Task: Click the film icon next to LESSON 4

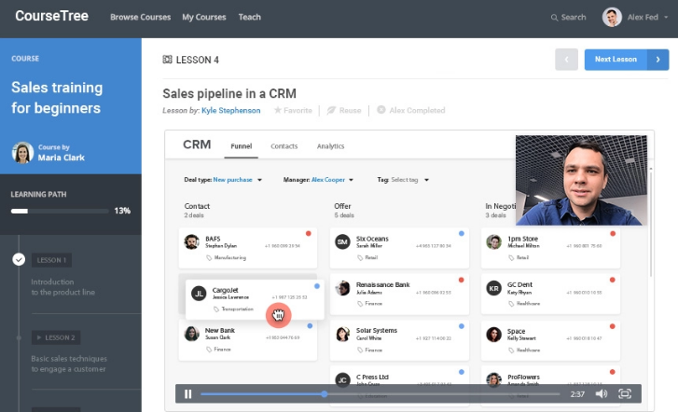Action: tap(167, 60)
